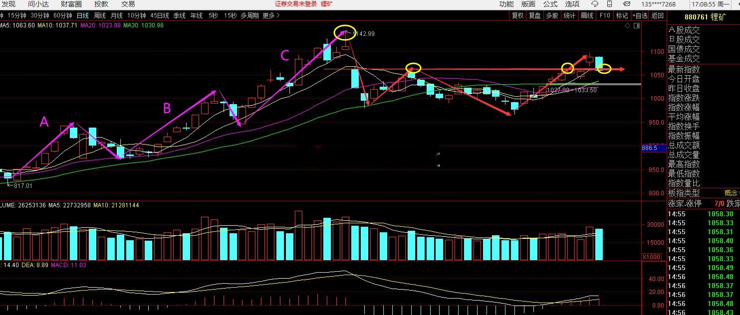Open the 投教 menu
This screenshot has width=740, height=315.
pyautogui.click(x=101, y=4)
